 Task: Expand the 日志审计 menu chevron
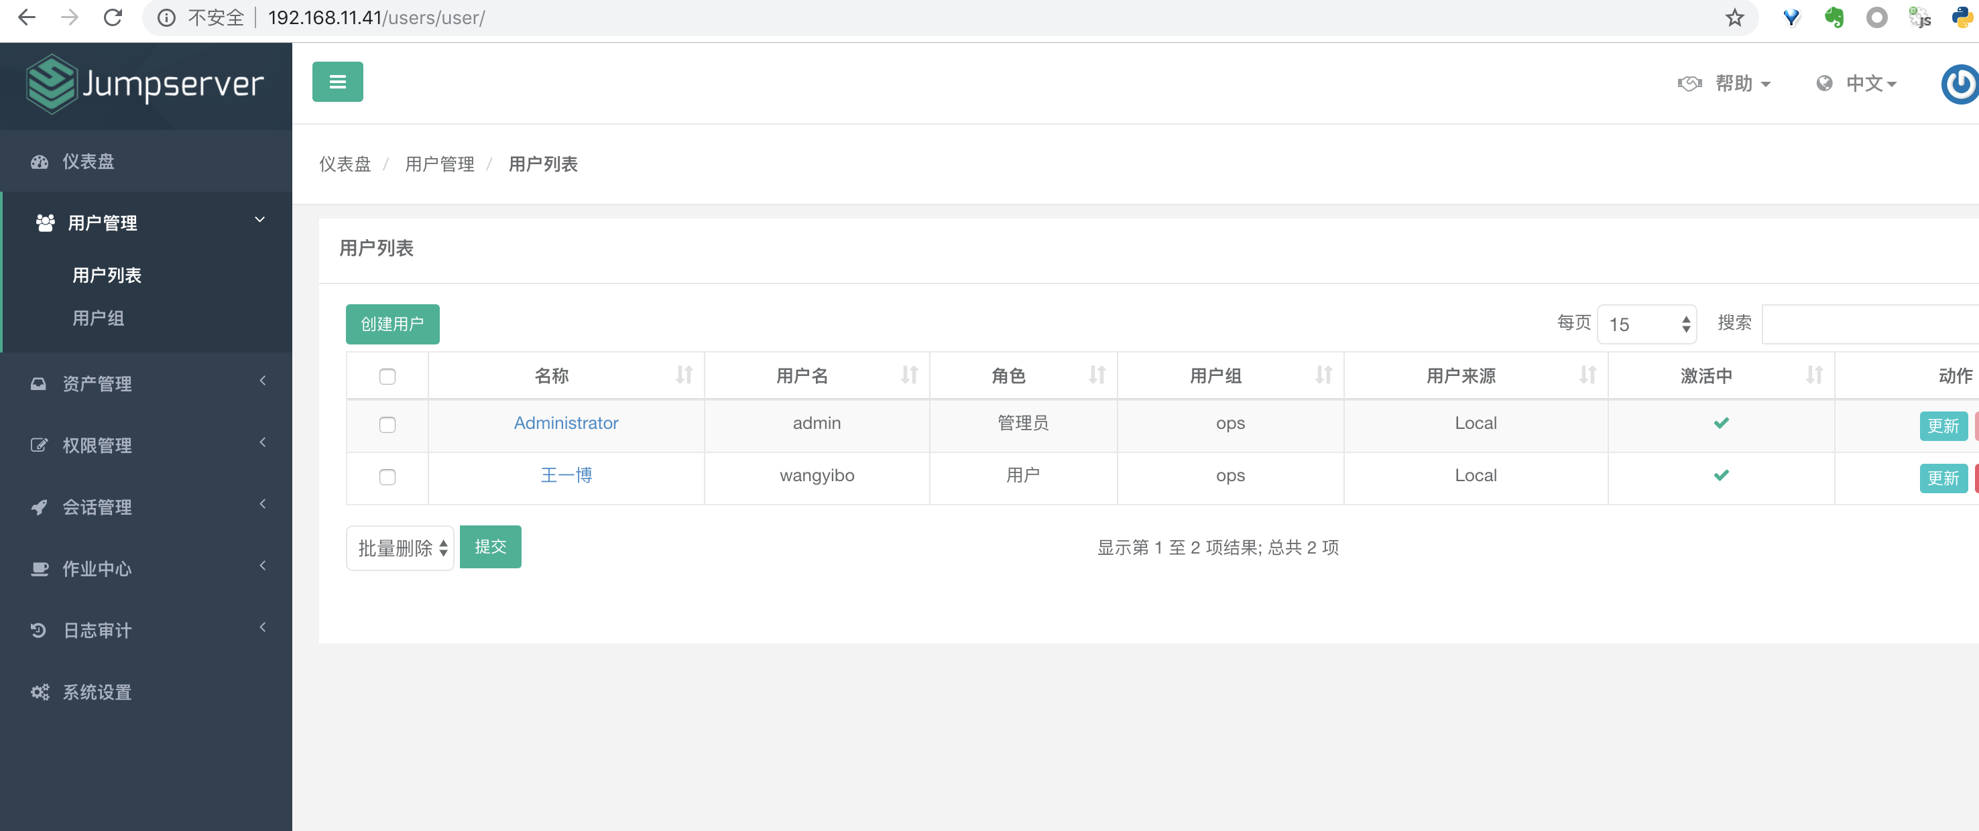coord(263,627)
